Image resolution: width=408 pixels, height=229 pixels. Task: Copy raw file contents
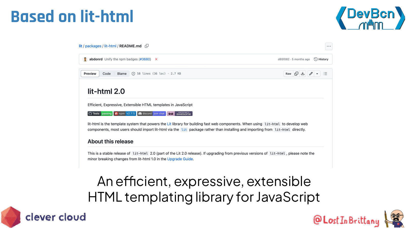pos(296,74)
